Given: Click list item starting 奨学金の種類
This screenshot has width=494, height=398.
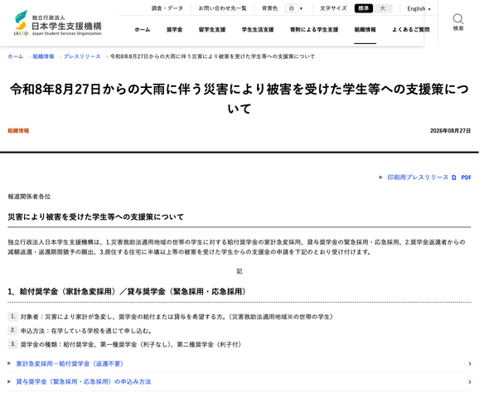Looking at the screenshot, I should (131, 344).
